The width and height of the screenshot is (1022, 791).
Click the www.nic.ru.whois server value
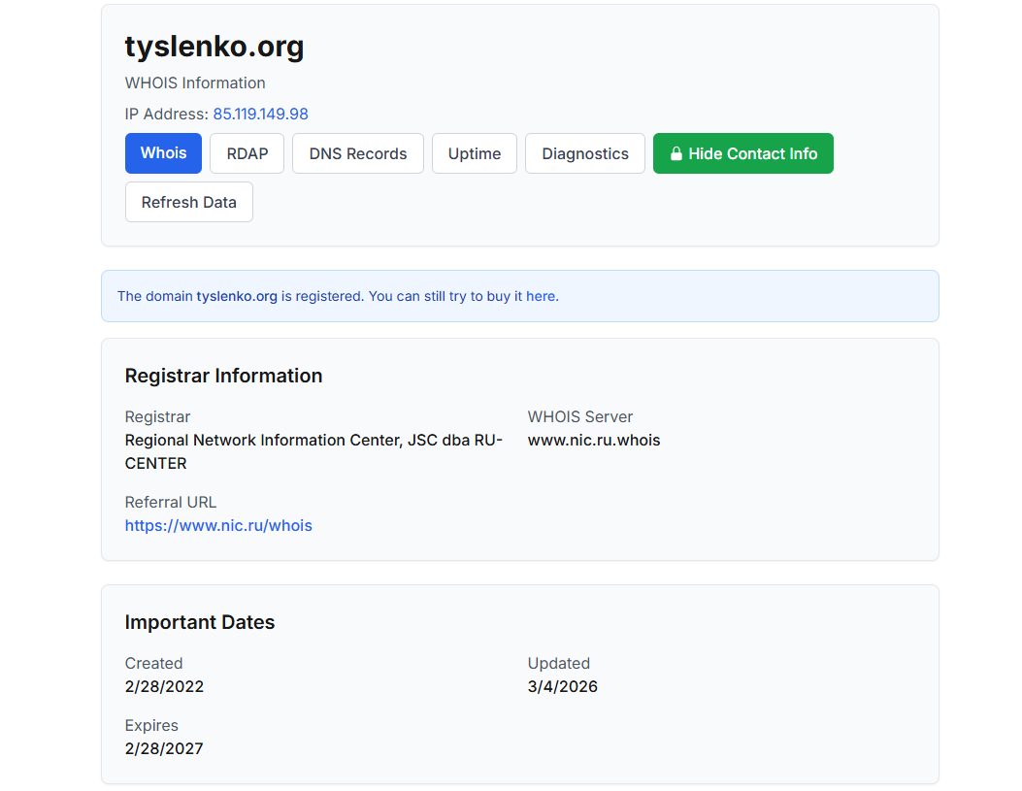[x=594, y=440]
